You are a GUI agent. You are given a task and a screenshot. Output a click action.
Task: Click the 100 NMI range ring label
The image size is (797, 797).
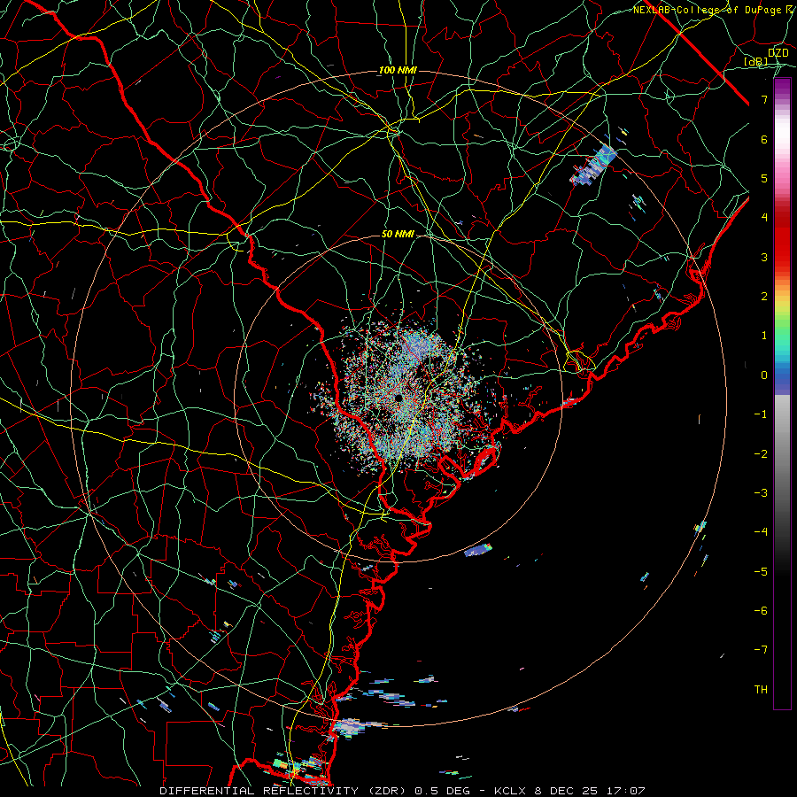pyautogui.click(x=398, y=70)
